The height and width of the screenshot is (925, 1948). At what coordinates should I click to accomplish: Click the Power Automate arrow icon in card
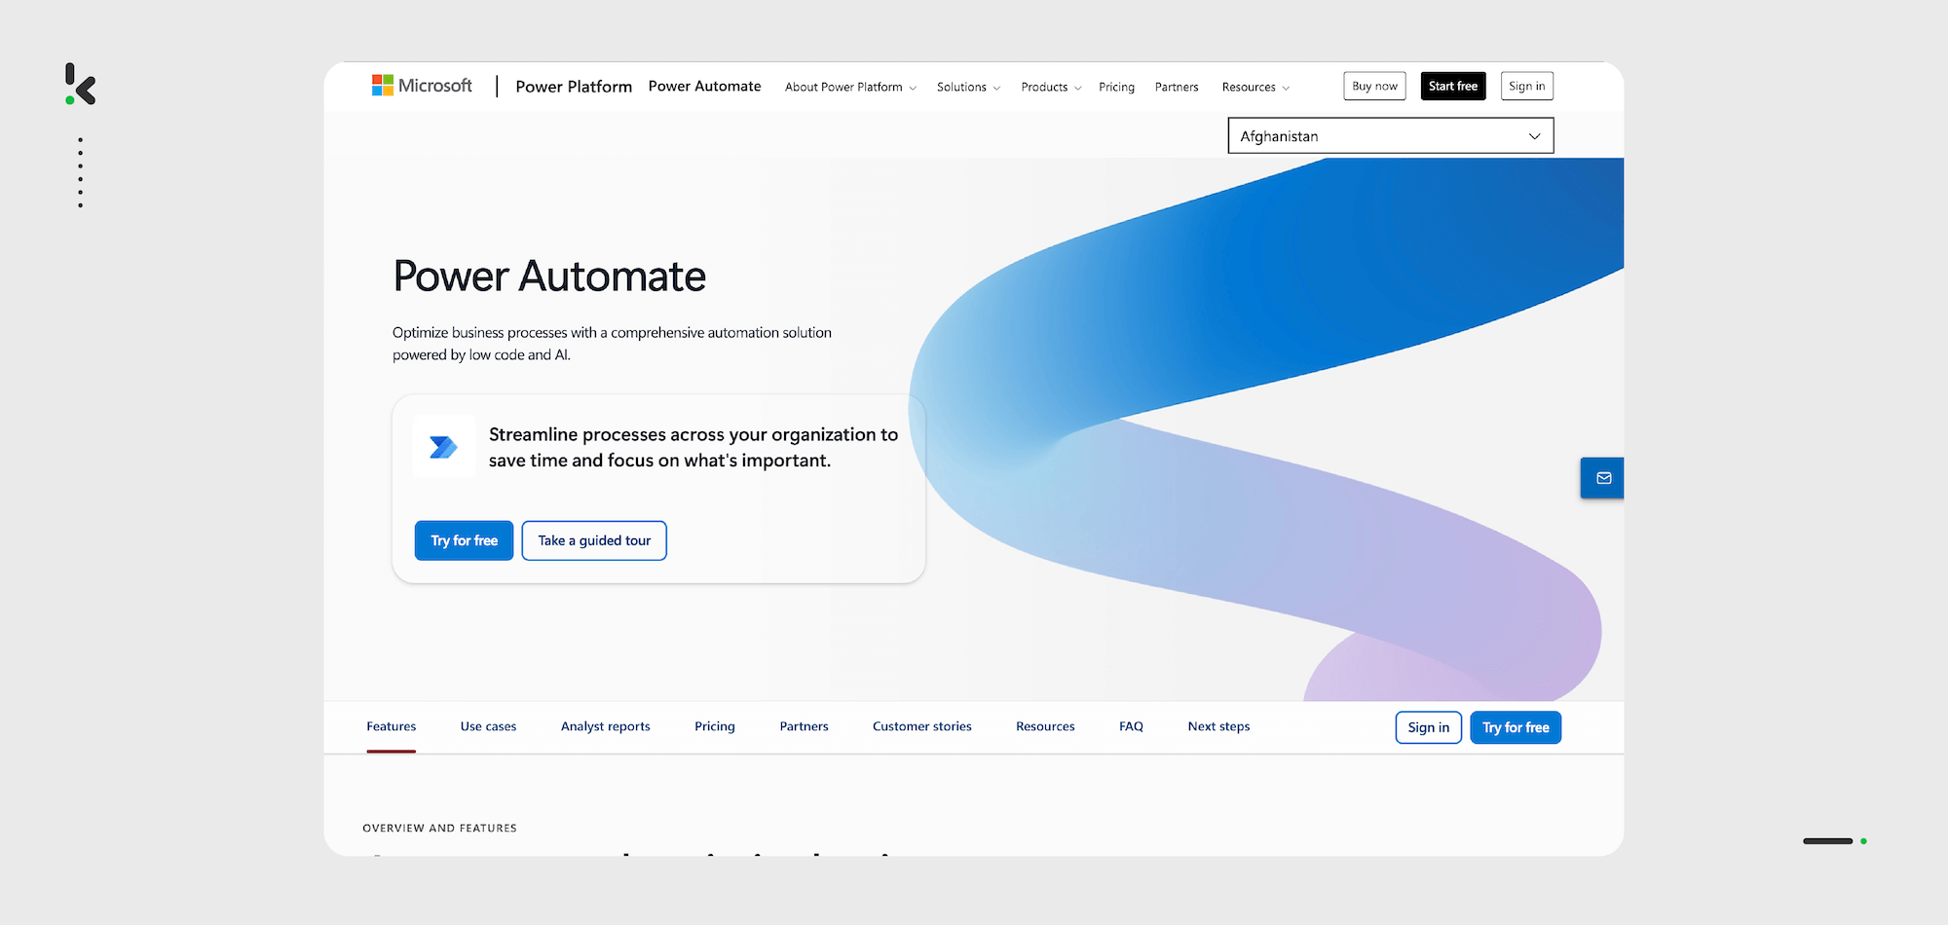pyautogui.click(x=443, y=447)
